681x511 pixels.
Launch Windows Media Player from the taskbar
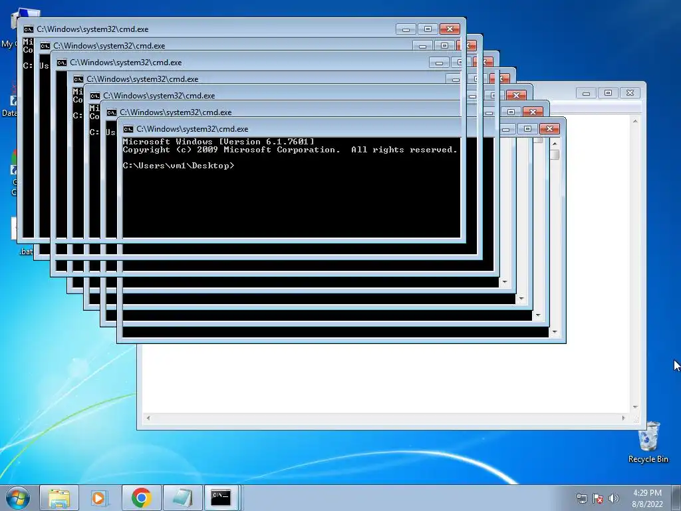click(100, 498)
